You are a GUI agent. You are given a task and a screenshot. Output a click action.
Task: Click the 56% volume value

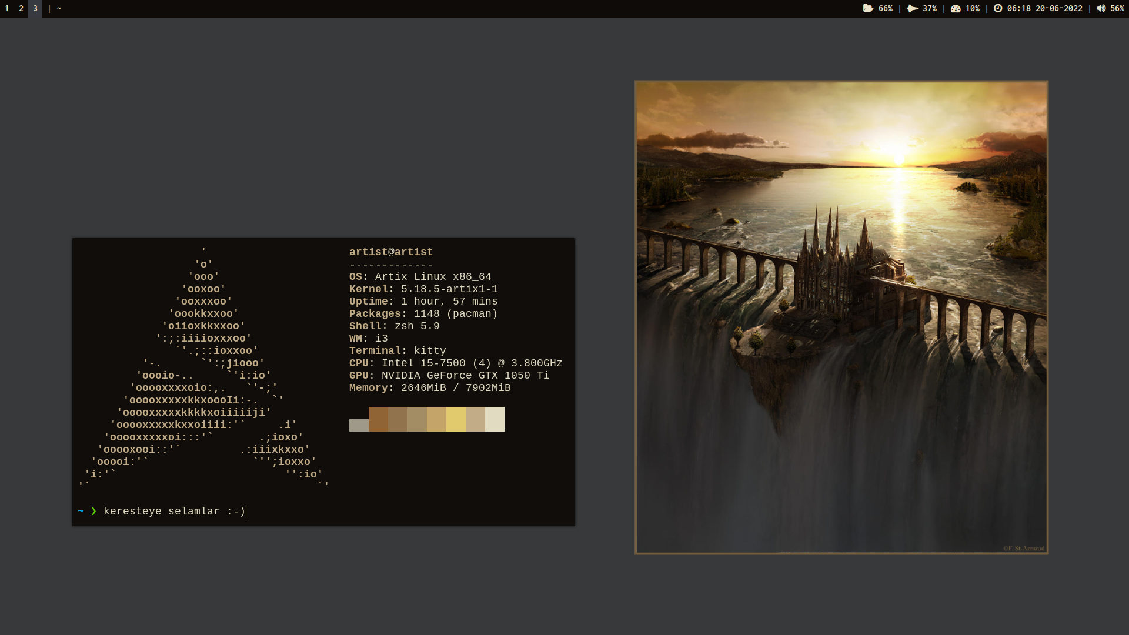tap(1117, 8)
